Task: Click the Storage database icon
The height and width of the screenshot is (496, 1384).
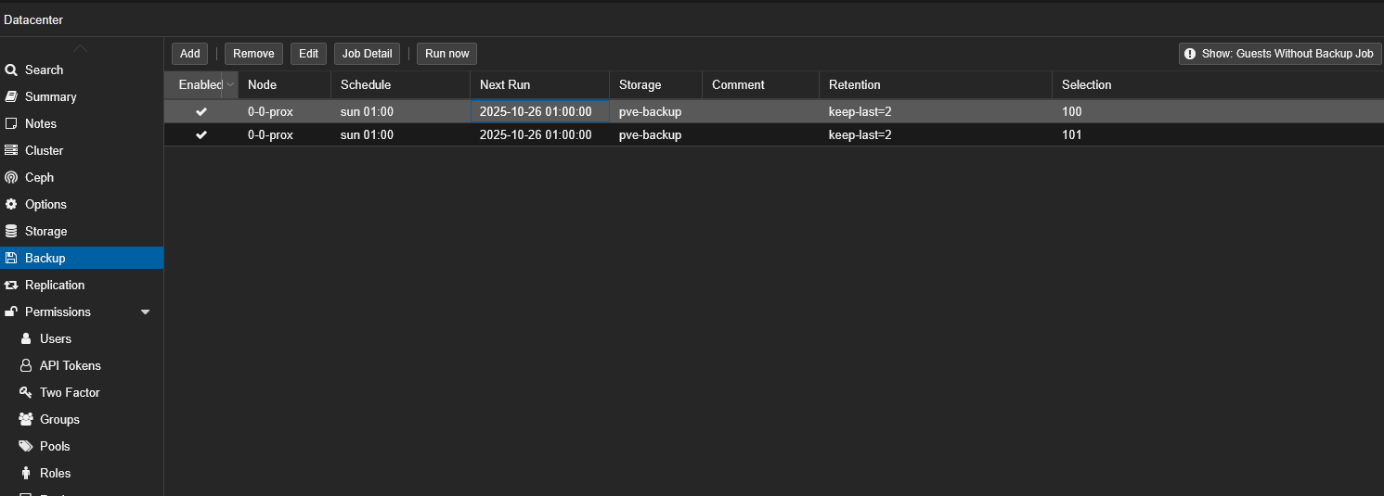Action: click(11, 231)
